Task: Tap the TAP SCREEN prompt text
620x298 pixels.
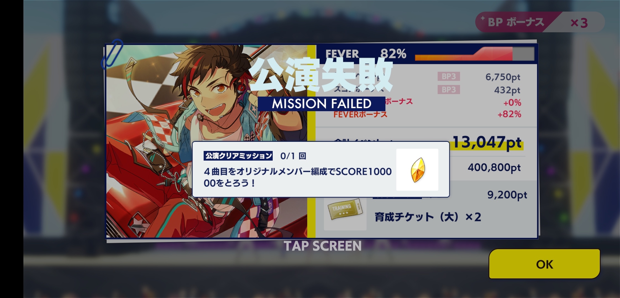Action: click(x=323, y=246)
